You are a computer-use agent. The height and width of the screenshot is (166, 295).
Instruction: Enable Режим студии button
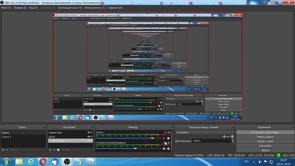point(265,142)
